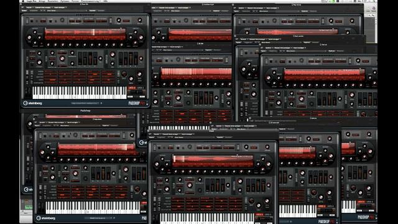398x224 pixels.
Task: Click the Bypass button in the top-left plugin window
Action: [24, 11]
